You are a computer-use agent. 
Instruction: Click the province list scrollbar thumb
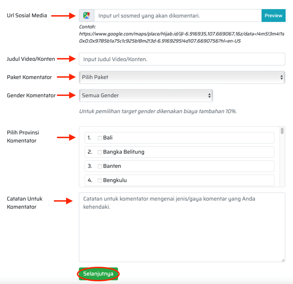point(282,131)
